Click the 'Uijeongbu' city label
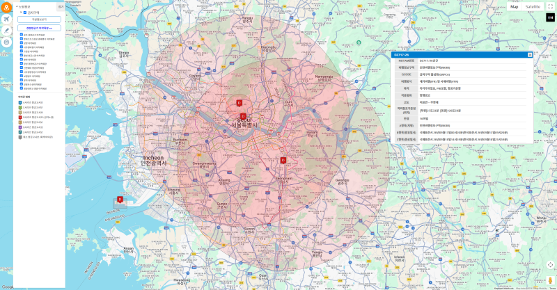This screenshot has height=290, width=557. click(x=269, y=47)
